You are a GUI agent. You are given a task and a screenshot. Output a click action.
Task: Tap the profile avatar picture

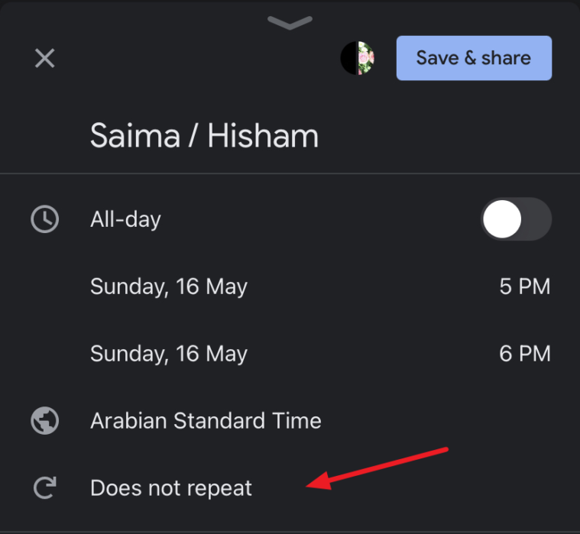(x=358, y=58)
